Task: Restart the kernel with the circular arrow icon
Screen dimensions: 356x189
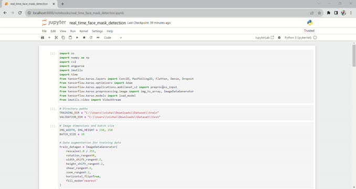Action: point(91,37)
